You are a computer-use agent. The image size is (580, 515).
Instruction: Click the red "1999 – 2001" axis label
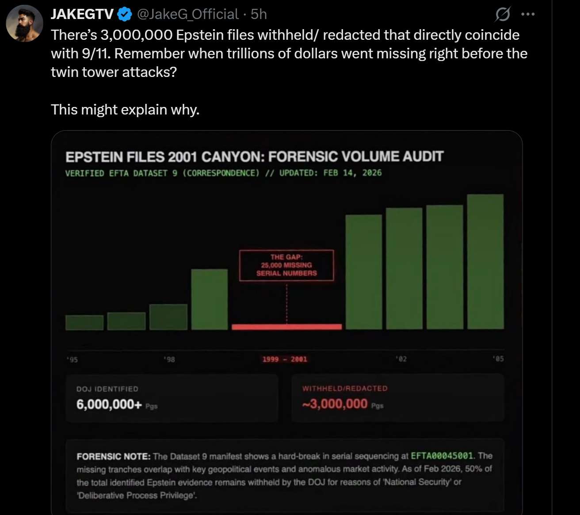pyautogui.click(x=284, y=359)
